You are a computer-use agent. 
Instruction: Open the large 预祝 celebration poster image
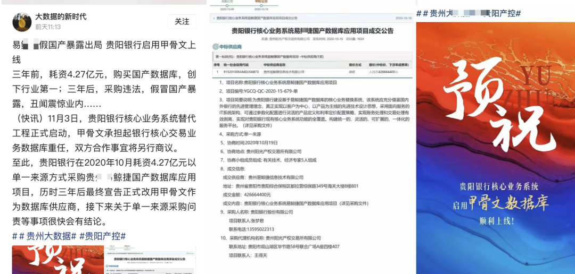(495, 149)
